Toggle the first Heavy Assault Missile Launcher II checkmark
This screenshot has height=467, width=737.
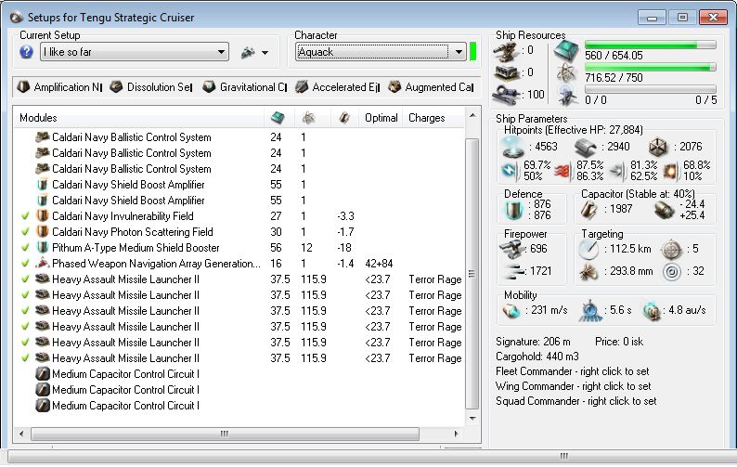click(x=25, y=279)
